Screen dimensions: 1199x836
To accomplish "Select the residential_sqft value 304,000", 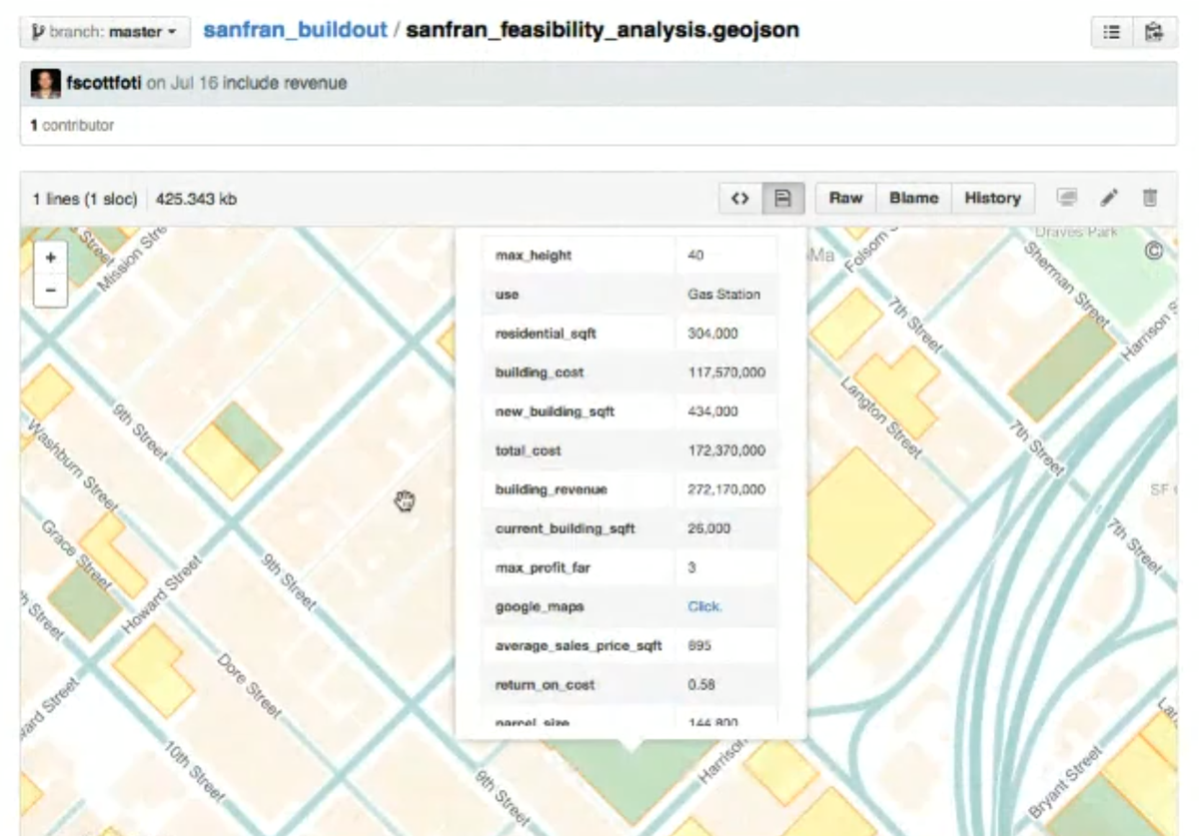I will [x=712, y=334].
